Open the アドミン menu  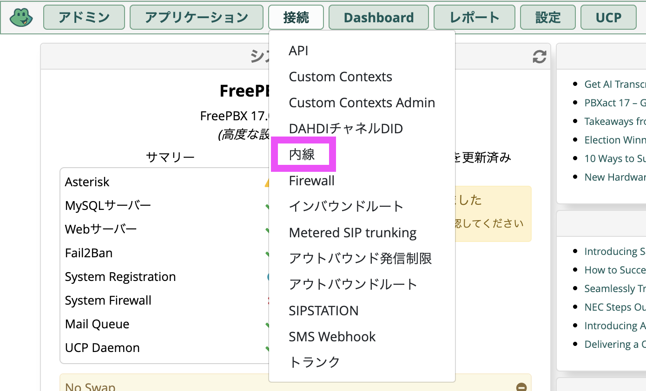84,17
